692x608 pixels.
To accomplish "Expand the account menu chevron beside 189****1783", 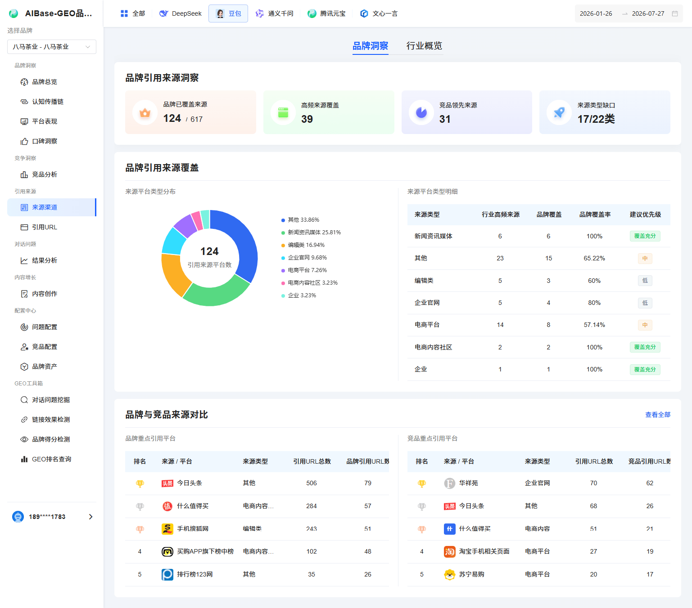I will 90,517.
